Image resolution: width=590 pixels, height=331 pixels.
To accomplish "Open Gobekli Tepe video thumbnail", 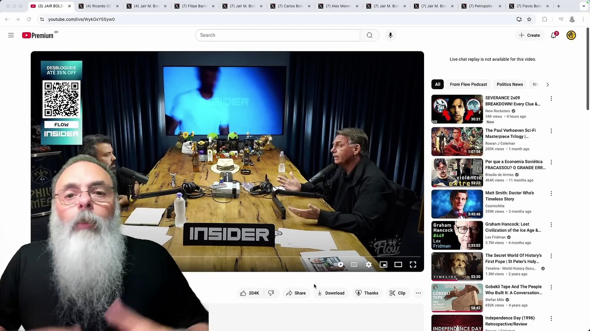I will point(457,298).
